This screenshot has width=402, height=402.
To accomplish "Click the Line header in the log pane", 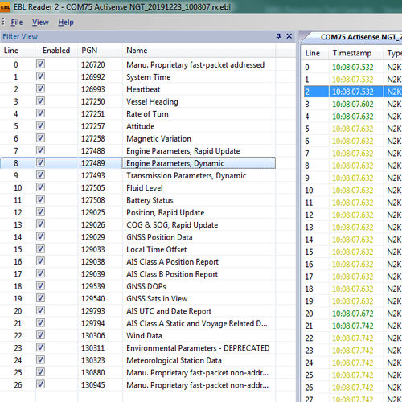I will point(315,53).
